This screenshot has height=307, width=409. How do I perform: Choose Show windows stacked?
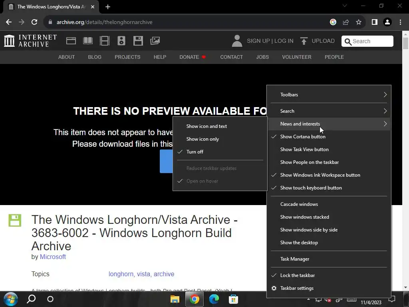pyautogui.click(x=329, y=217)
